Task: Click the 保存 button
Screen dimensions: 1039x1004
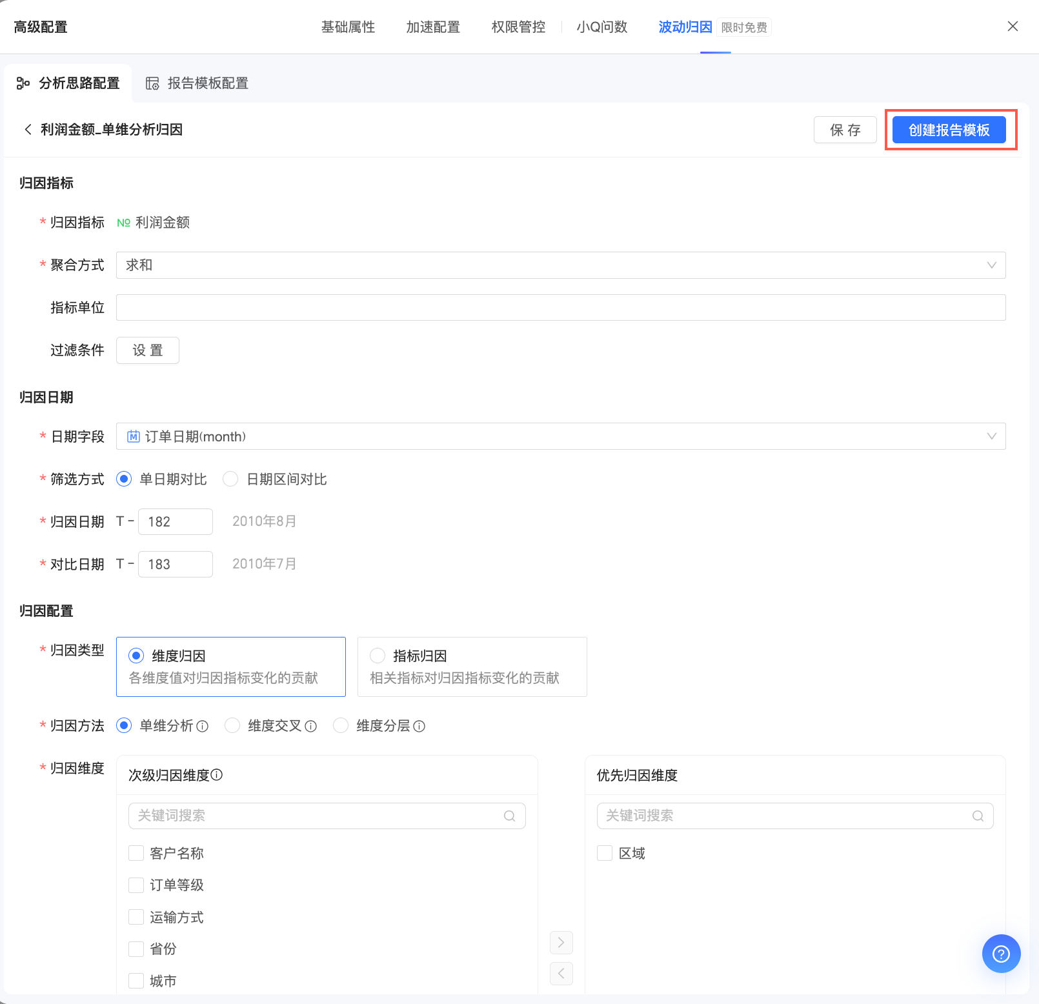Action: coord(845,130)
